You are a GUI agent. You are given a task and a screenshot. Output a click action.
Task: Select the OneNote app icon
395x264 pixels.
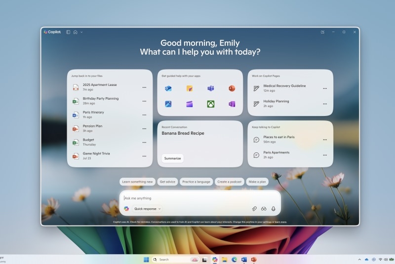pos(232,104)
